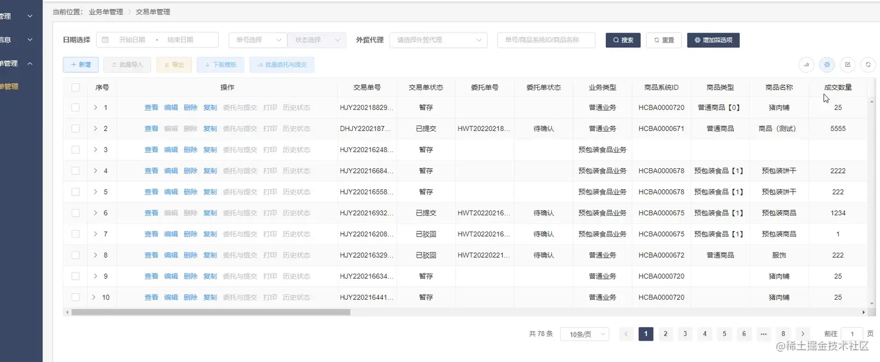This screenshot has height=362, width=880.
Task: Check the checkbox for row 10
Action: 76,297
